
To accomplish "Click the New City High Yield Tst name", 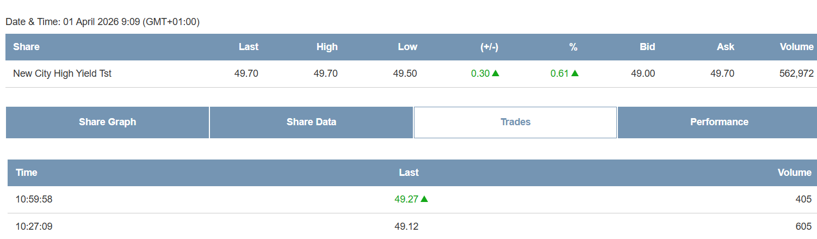I will [x=62, y=73].
